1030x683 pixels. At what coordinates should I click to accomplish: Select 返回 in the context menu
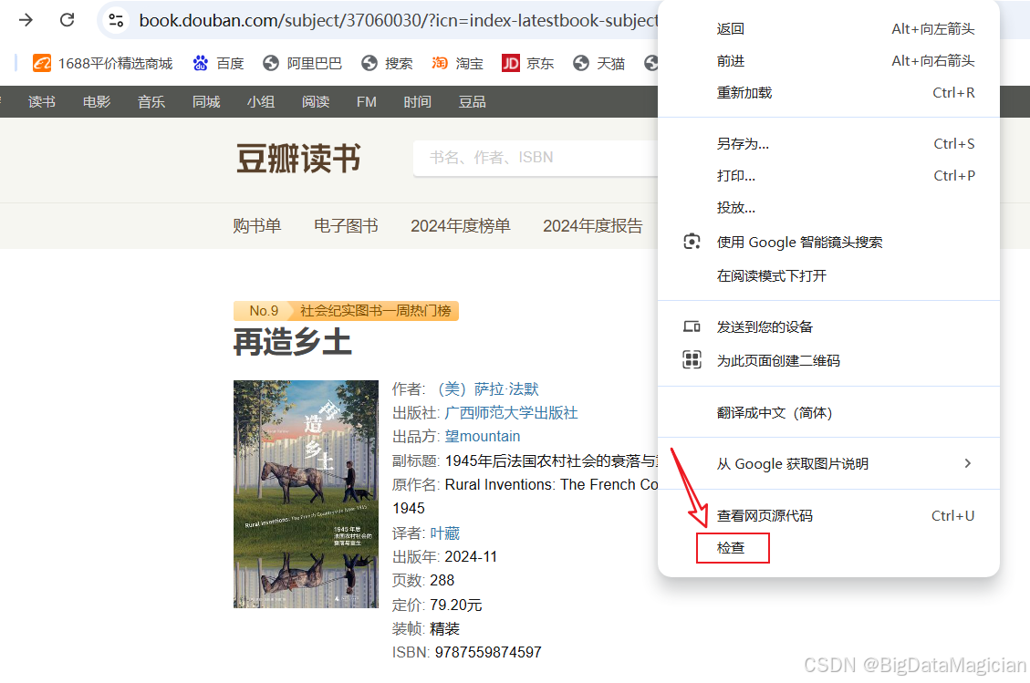(x=828, y=29)
